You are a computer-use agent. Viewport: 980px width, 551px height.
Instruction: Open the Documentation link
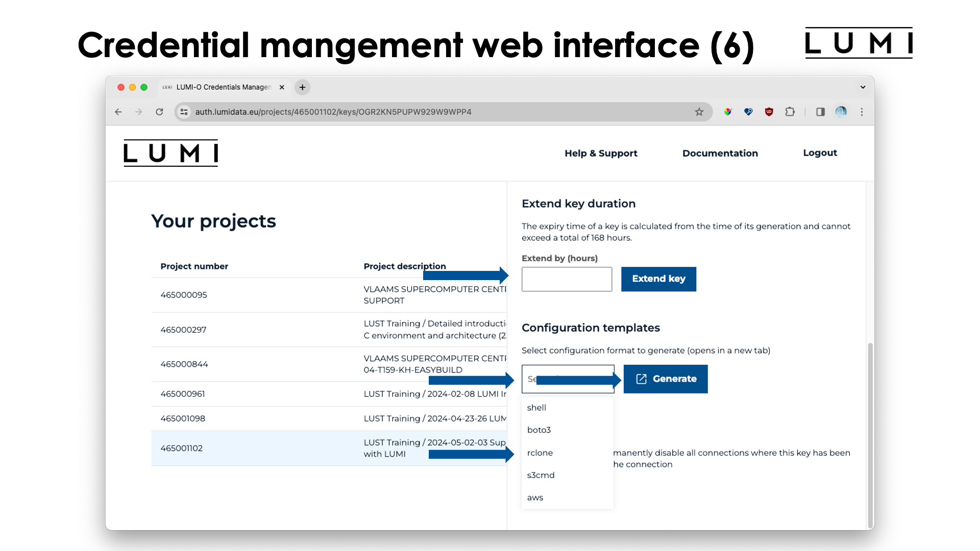pos(720,153)
